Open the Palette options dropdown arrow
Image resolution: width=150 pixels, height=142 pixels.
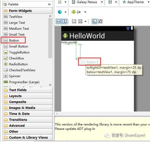(x=49, y=4)
